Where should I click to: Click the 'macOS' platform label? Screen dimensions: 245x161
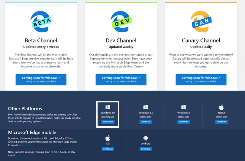click(221, 113)
